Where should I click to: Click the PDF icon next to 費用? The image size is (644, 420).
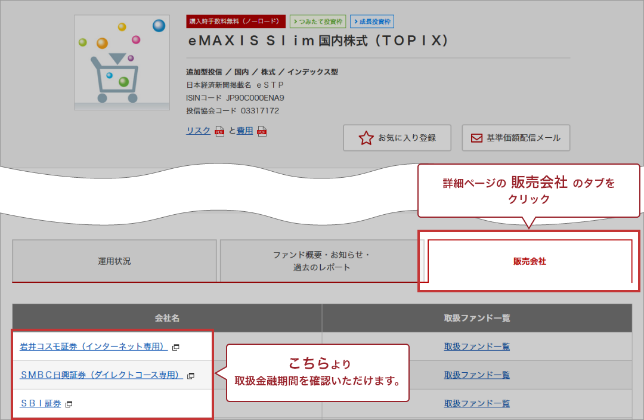[261, 131]
